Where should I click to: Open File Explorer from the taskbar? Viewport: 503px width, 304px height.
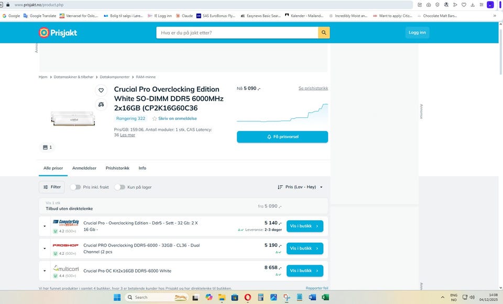(x=222, y=298)
